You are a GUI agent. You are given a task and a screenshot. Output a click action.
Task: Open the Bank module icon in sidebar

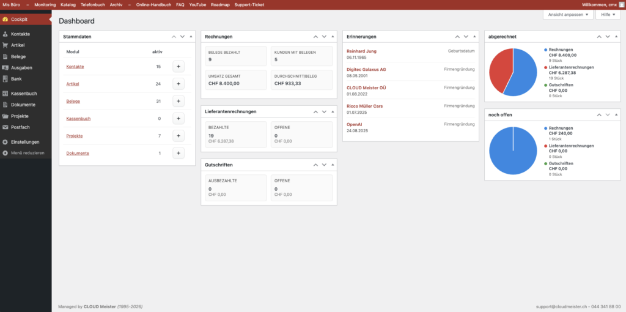(6, 79)
